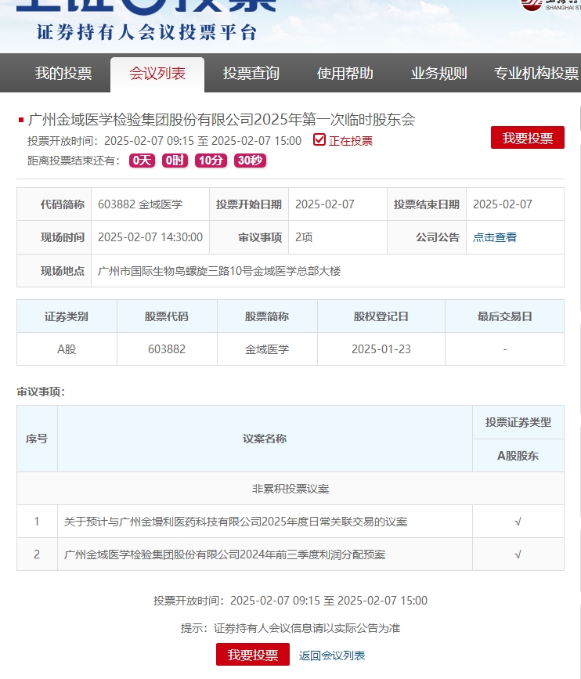Click the checkmark in proposal 1 row
Viewport: 581px width, 679px height.
[x=518, y=522]
